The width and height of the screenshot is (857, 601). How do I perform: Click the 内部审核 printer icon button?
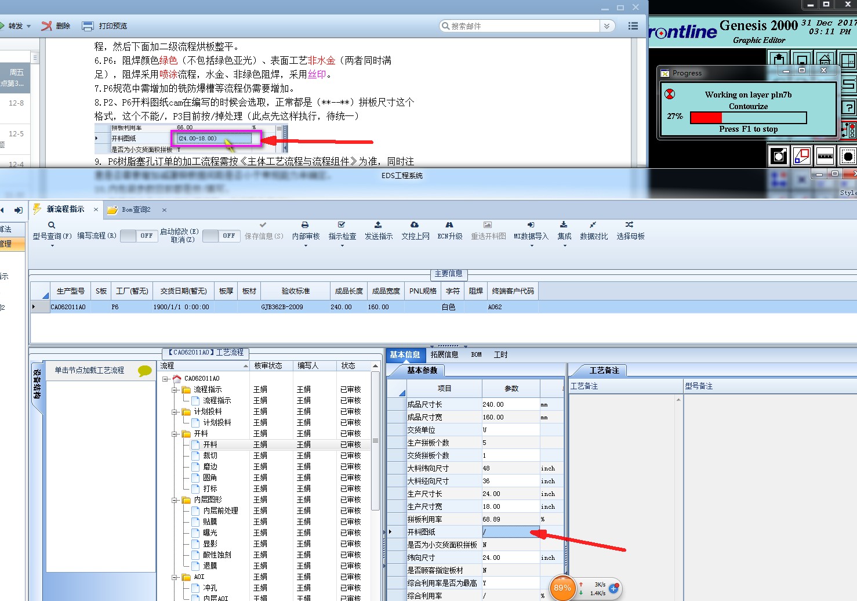[305, 225]
